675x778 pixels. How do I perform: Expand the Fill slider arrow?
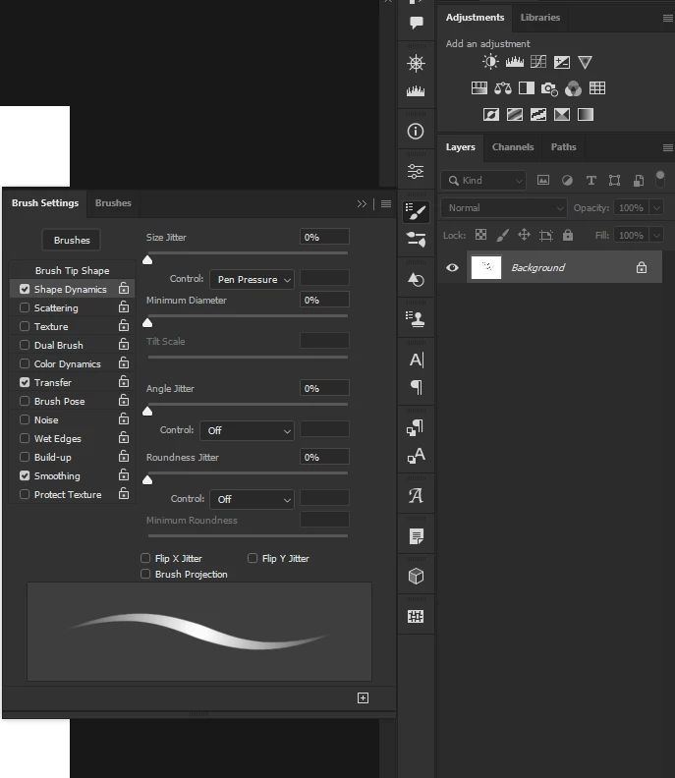tap(656, 235)
